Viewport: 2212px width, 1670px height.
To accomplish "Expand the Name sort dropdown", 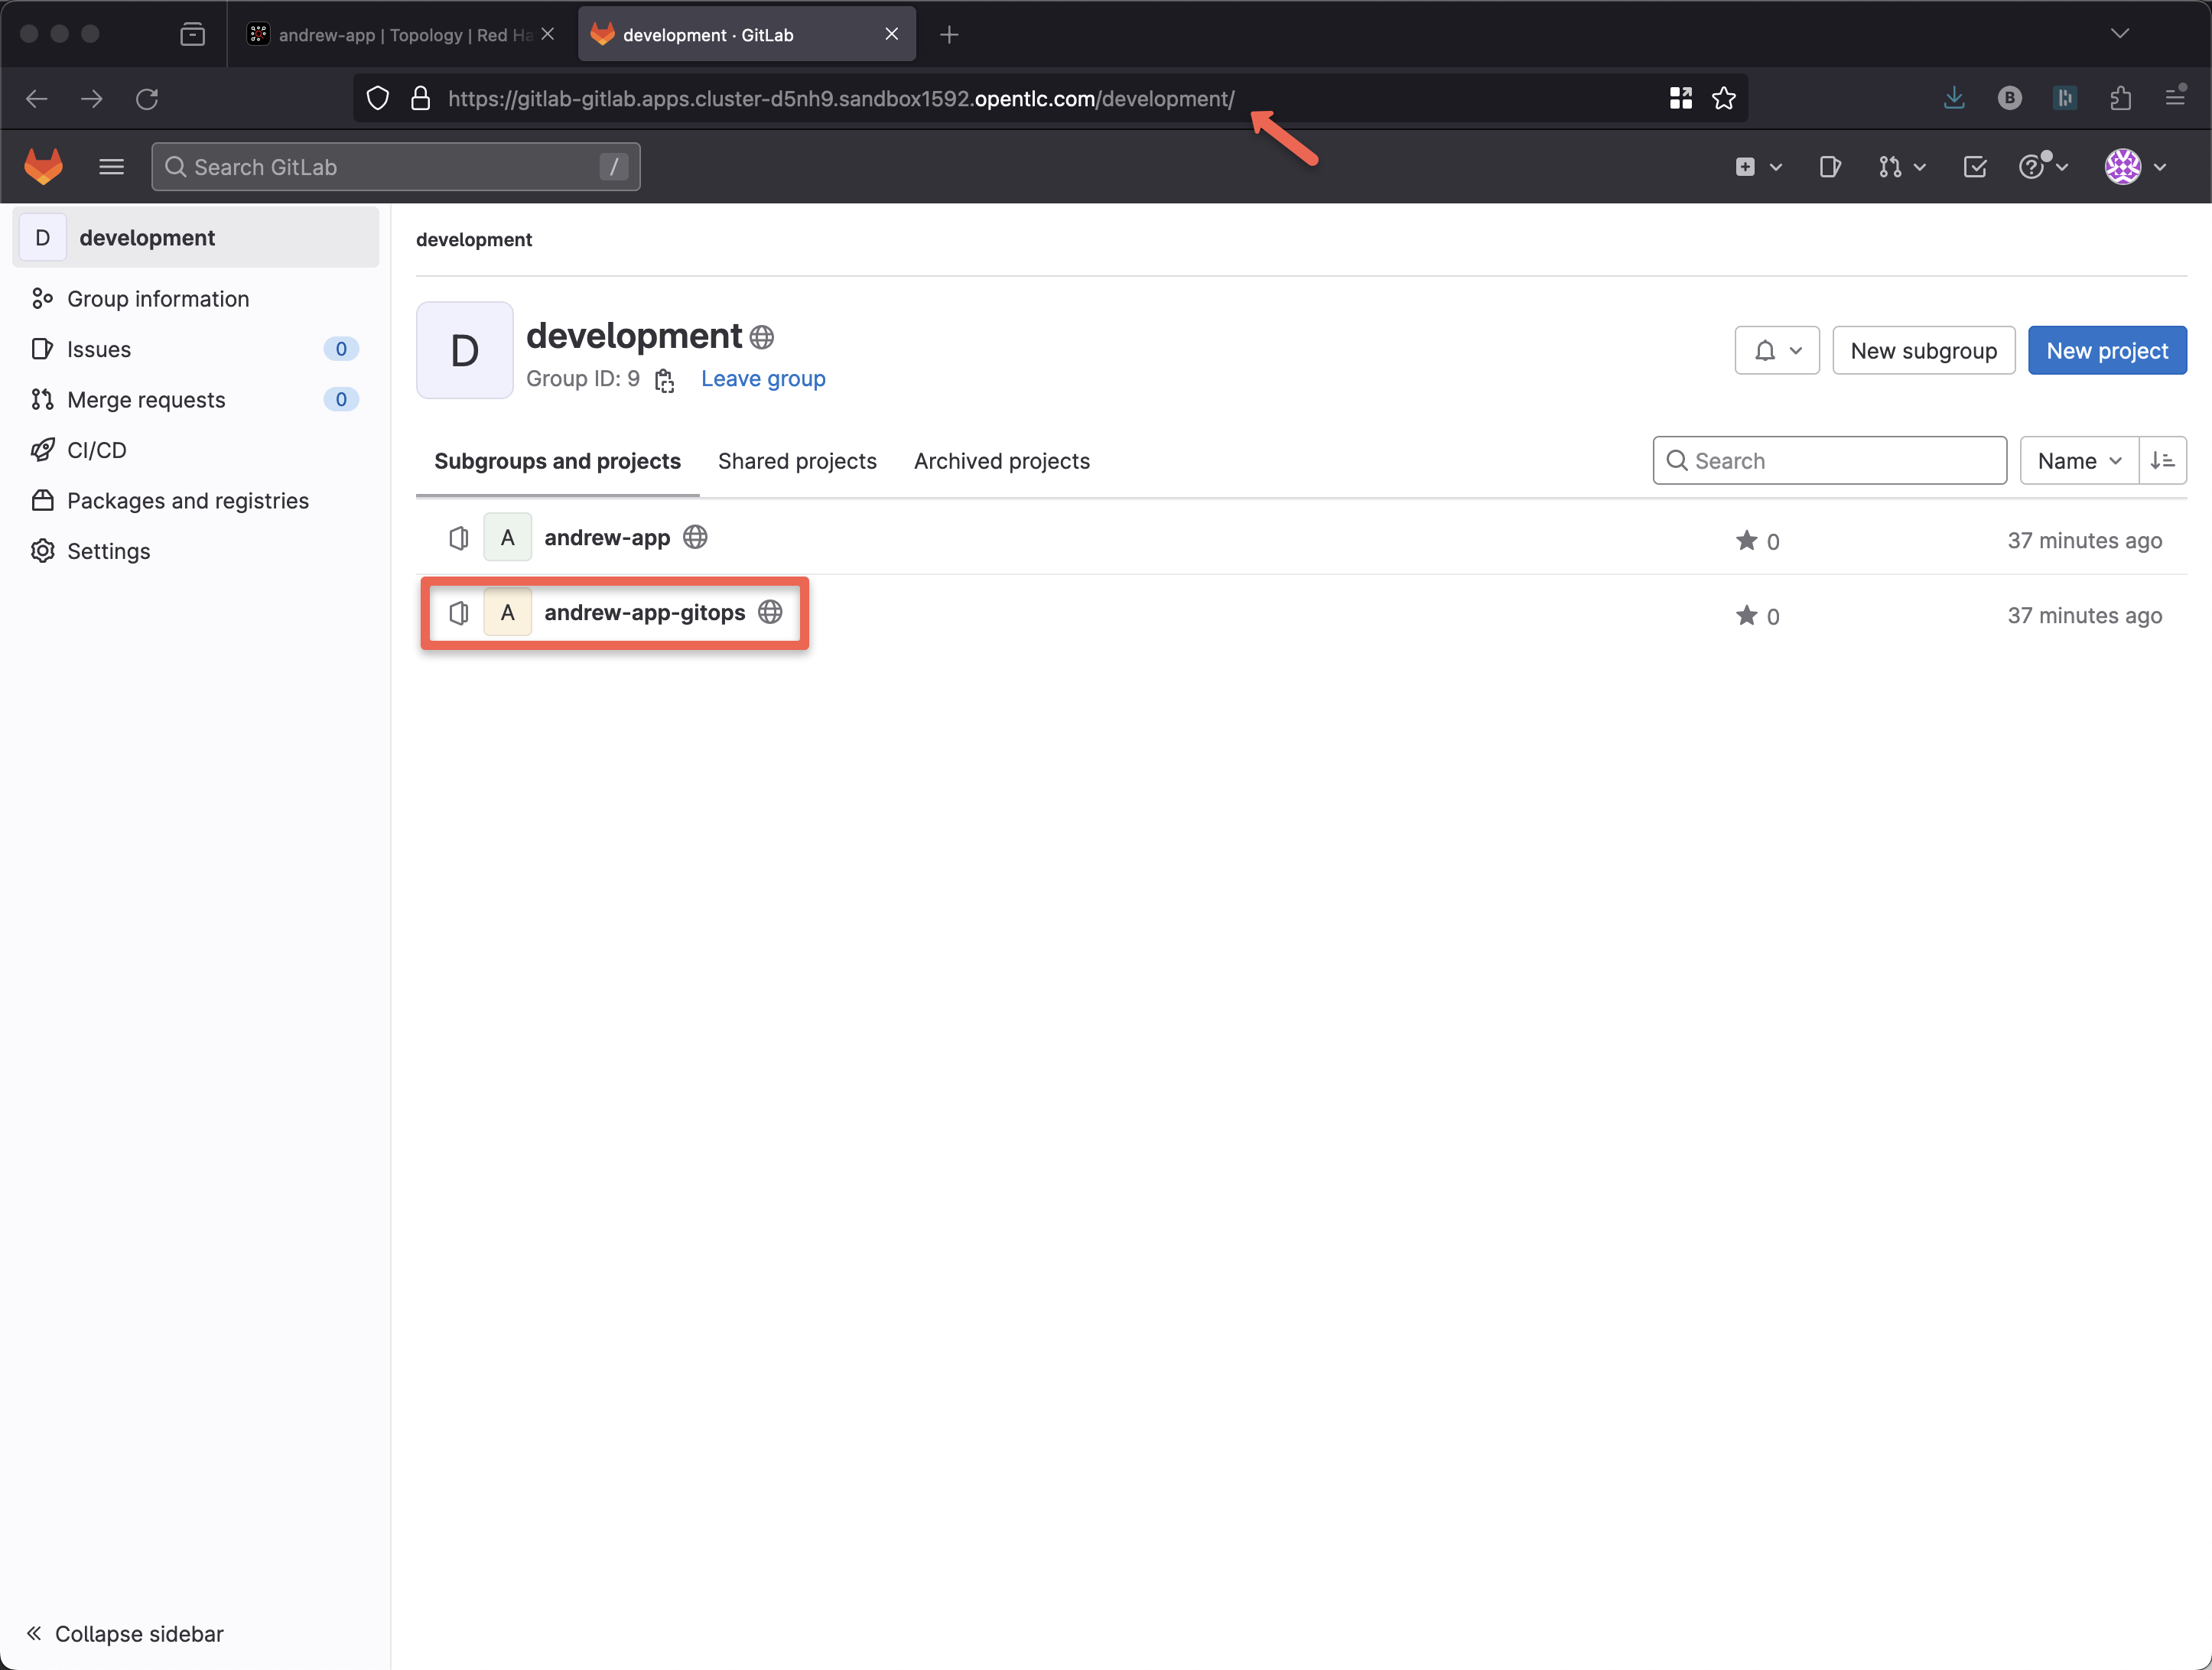I will click(2078, 460).
